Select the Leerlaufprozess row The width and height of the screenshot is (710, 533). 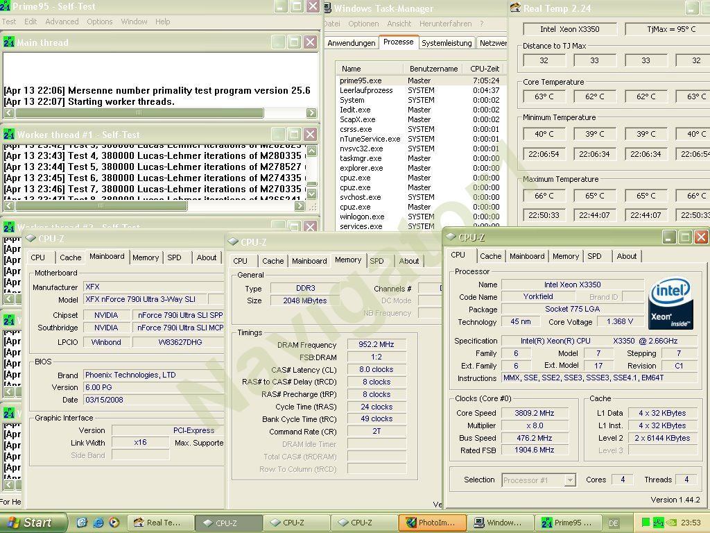[419, 90]
